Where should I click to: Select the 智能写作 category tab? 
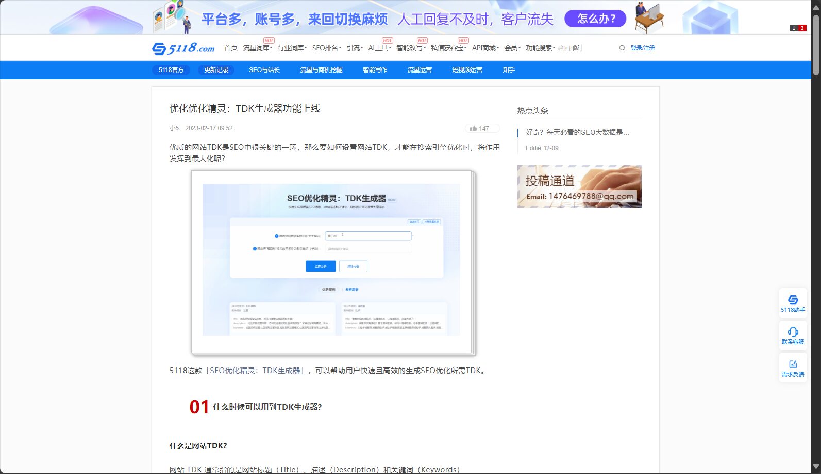[x=375, y=70]
